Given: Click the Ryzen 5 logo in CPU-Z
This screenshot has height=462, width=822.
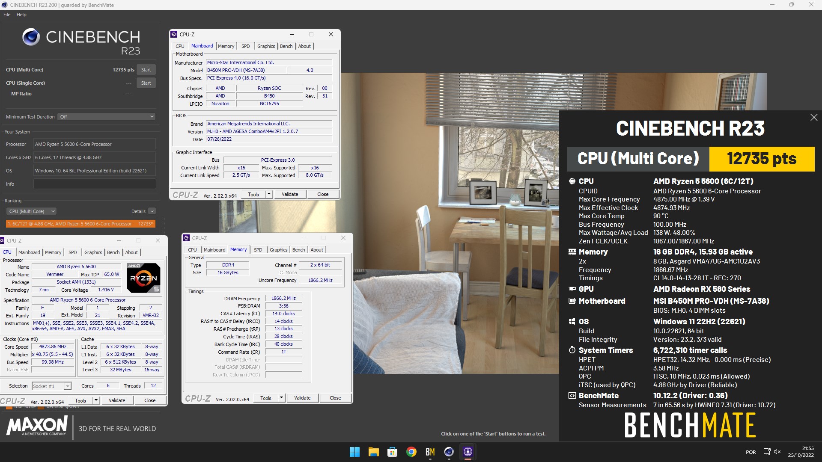Looking at the screenshot, I should [144, 278].
